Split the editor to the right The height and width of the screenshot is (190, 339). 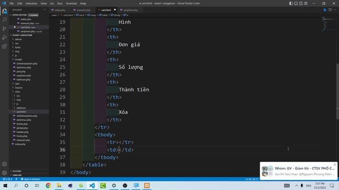coord(330,10)
